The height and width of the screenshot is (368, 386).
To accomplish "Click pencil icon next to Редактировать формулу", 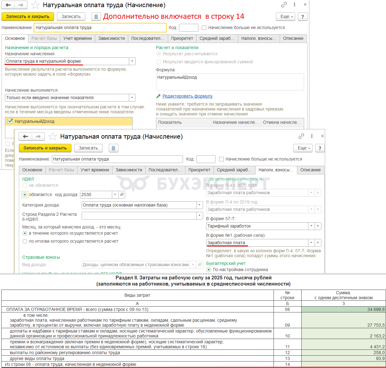I will (x=159, y=96).
